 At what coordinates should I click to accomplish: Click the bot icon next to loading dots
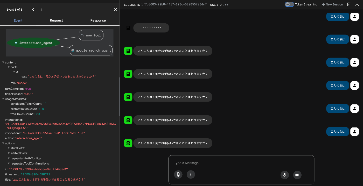tap(128, 28)
